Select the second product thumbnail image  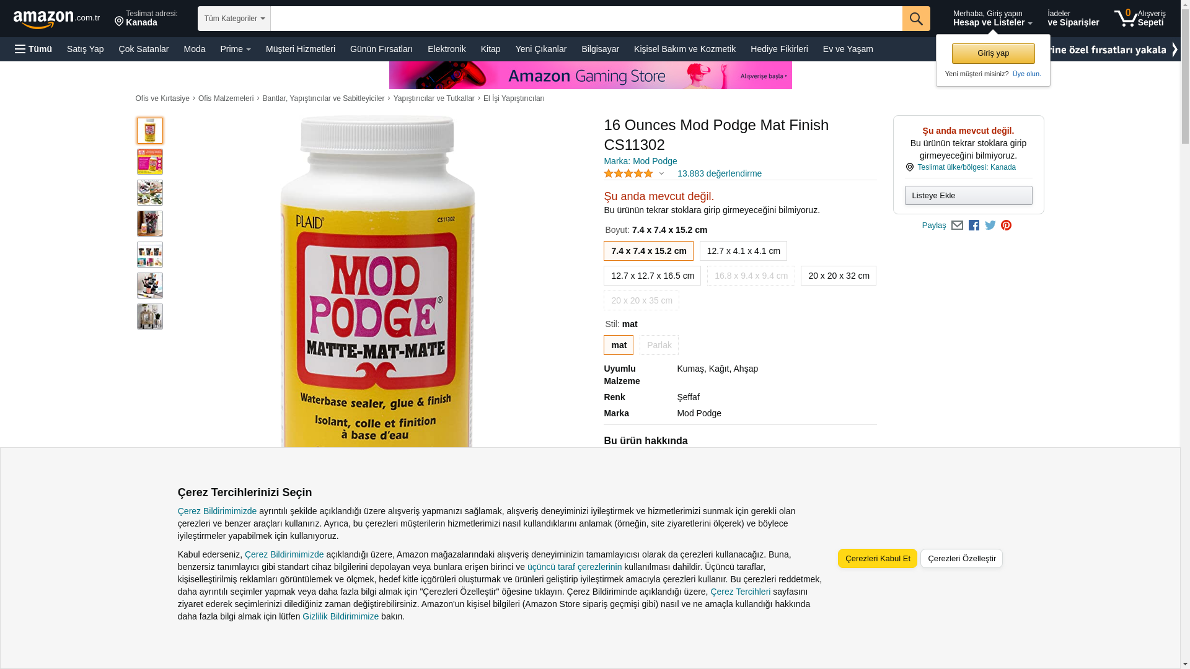pos(150,162)
